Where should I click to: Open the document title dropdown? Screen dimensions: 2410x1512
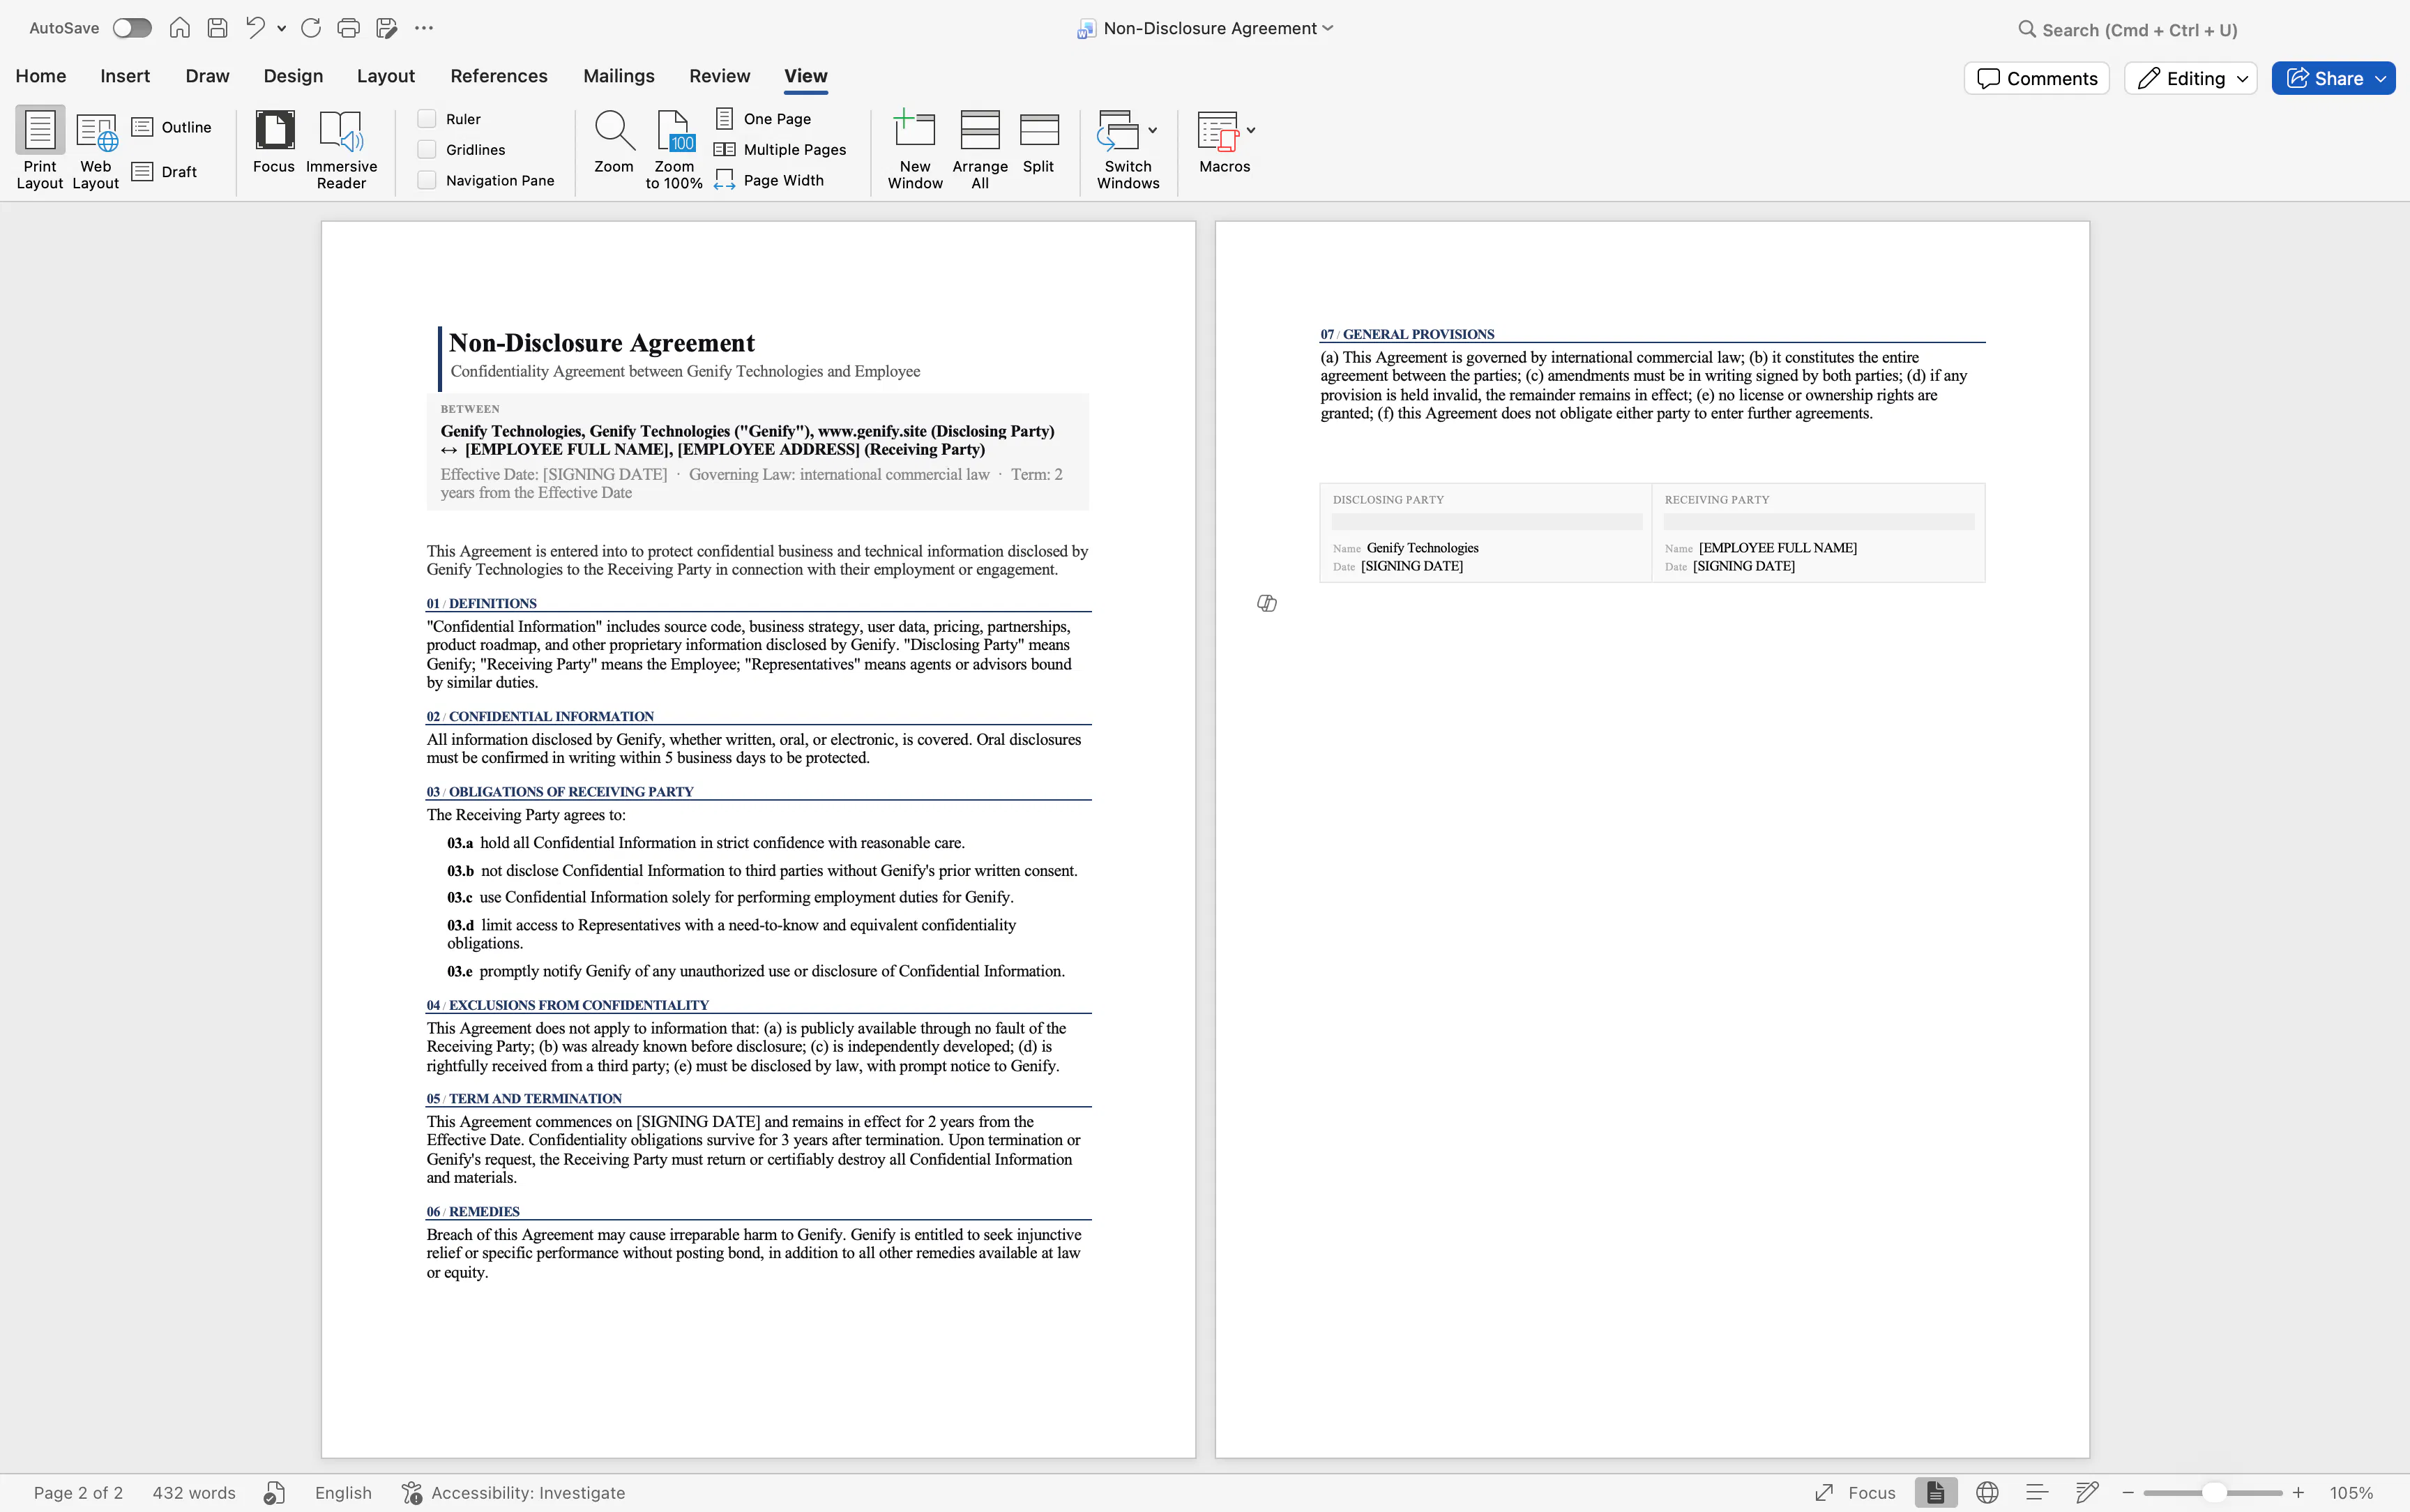[1328, 28]
